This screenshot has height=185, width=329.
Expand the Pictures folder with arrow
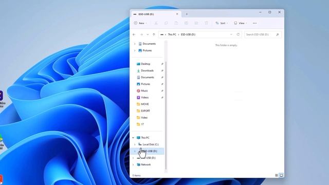(135, 50)
